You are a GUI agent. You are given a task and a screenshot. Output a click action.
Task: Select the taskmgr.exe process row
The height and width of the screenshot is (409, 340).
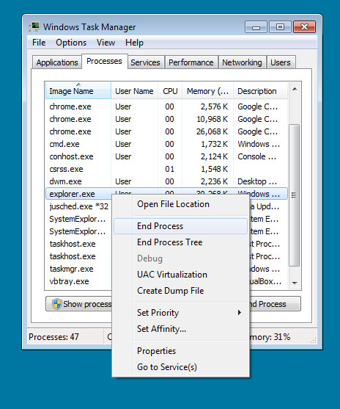click(x=78, y=269)
